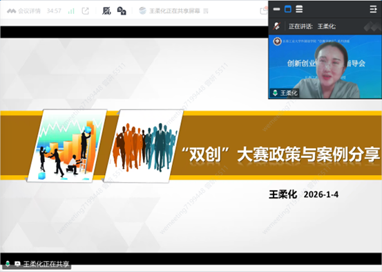Click the pop-out window arrow icon
Screen dimensions: 382x272
(x=85, y=11)
